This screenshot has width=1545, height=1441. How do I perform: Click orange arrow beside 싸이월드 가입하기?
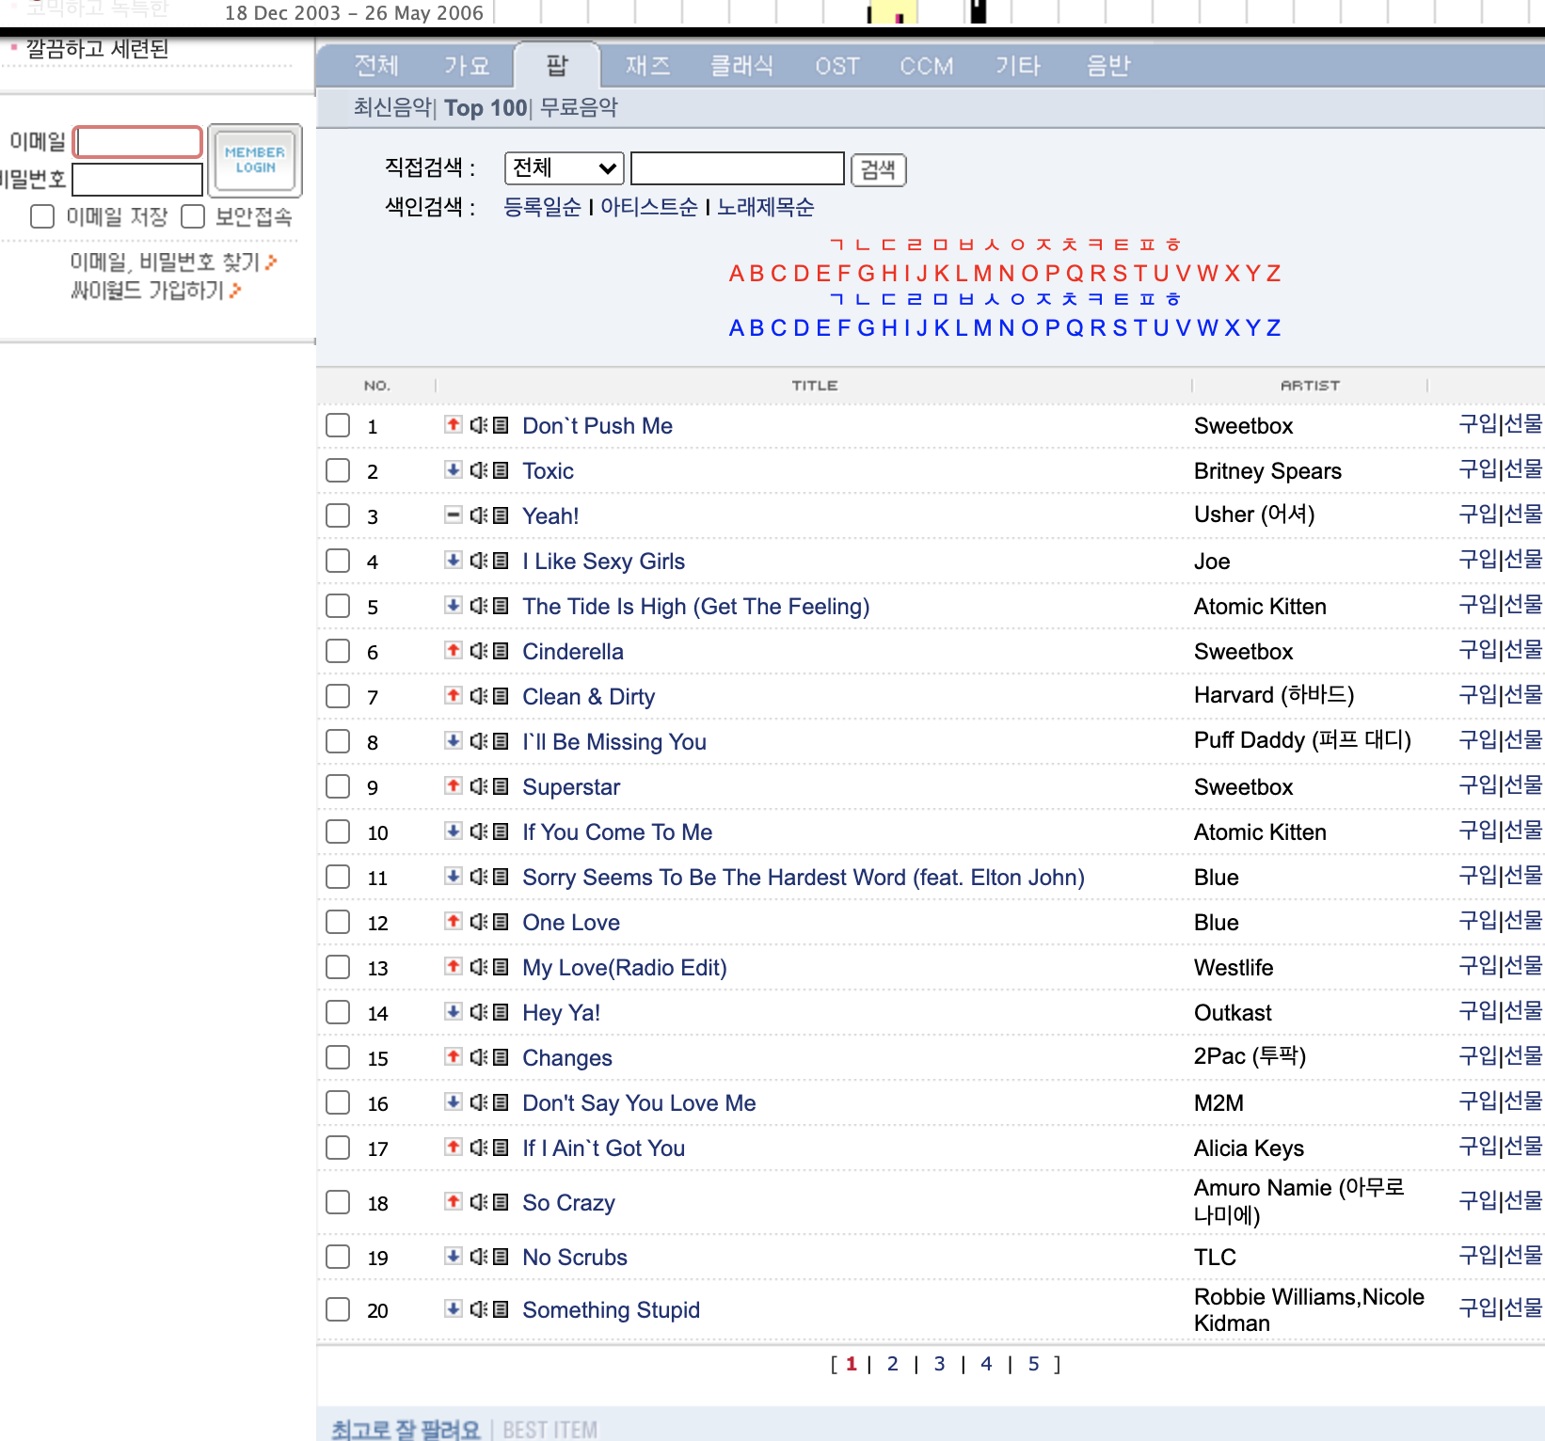coord(235,291)
